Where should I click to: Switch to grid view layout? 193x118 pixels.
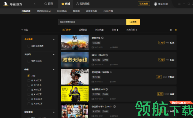[x=170, y=30]
